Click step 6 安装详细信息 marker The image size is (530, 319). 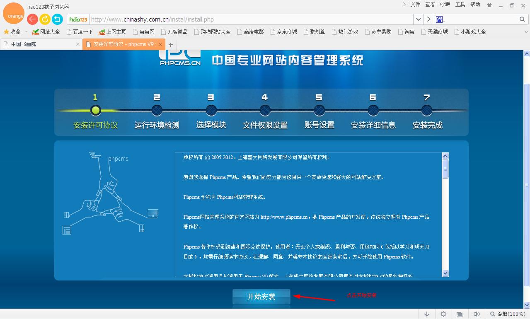[373, 110]
